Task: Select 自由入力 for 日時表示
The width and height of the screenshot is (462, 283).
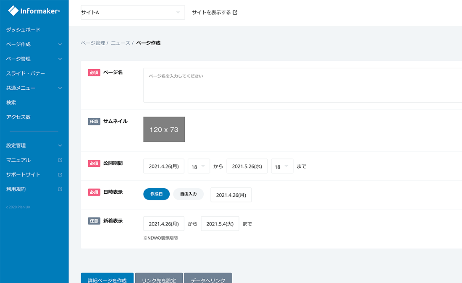Action: tap(188, 194)
